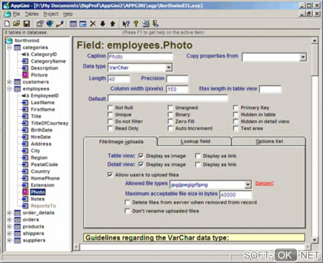Select the ReportsTo field

43,206
